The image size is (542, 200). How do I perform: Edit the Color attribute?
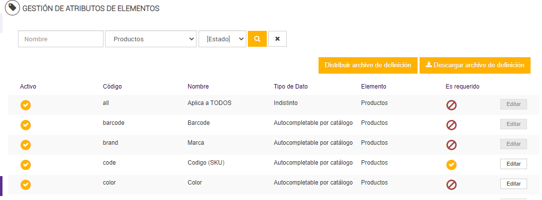click(513, 184)
